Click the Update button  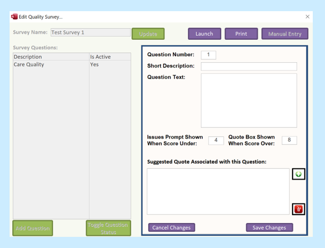click(148, 34)
